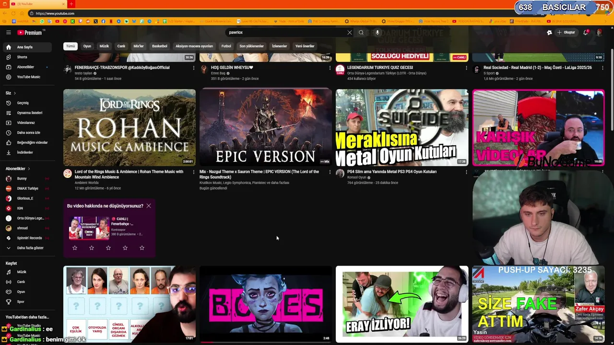Image resolution: width=614 pixels, height=345 pixels.
Task: Rate survey video five stars
Action: coord(142,248)
